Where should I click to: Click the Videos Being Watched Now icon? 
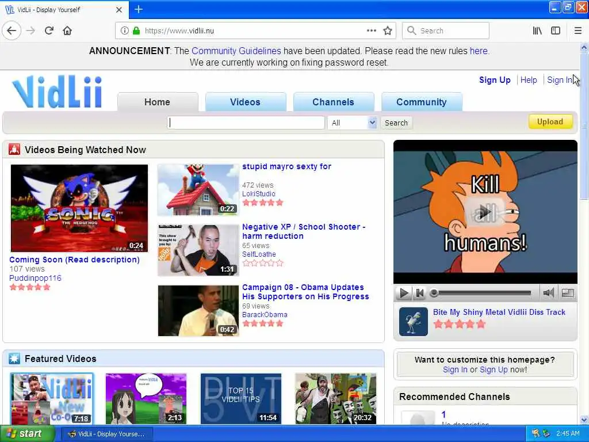[14, 149]
